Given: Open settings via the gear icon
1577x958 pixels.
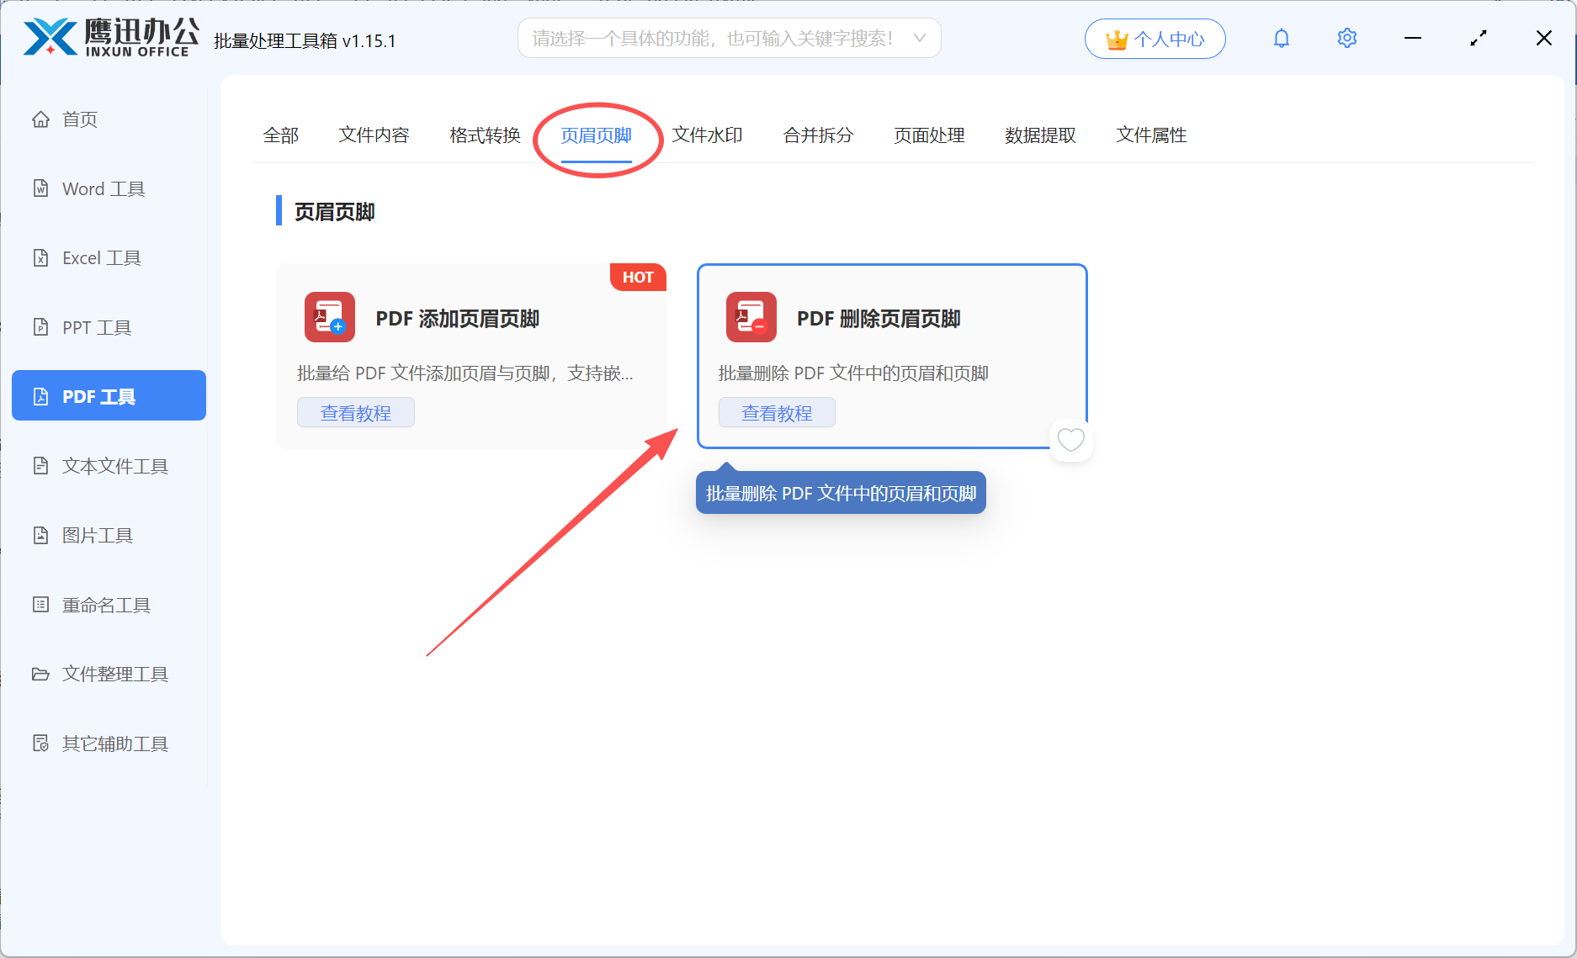Looking at the screenshot, I should (1347, 39).
